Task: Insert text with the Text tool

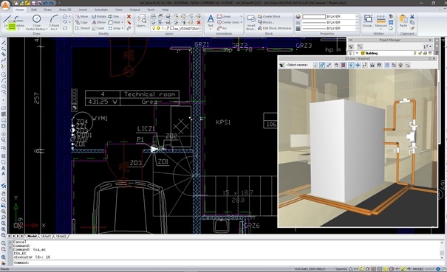Action: pos(211,21)
